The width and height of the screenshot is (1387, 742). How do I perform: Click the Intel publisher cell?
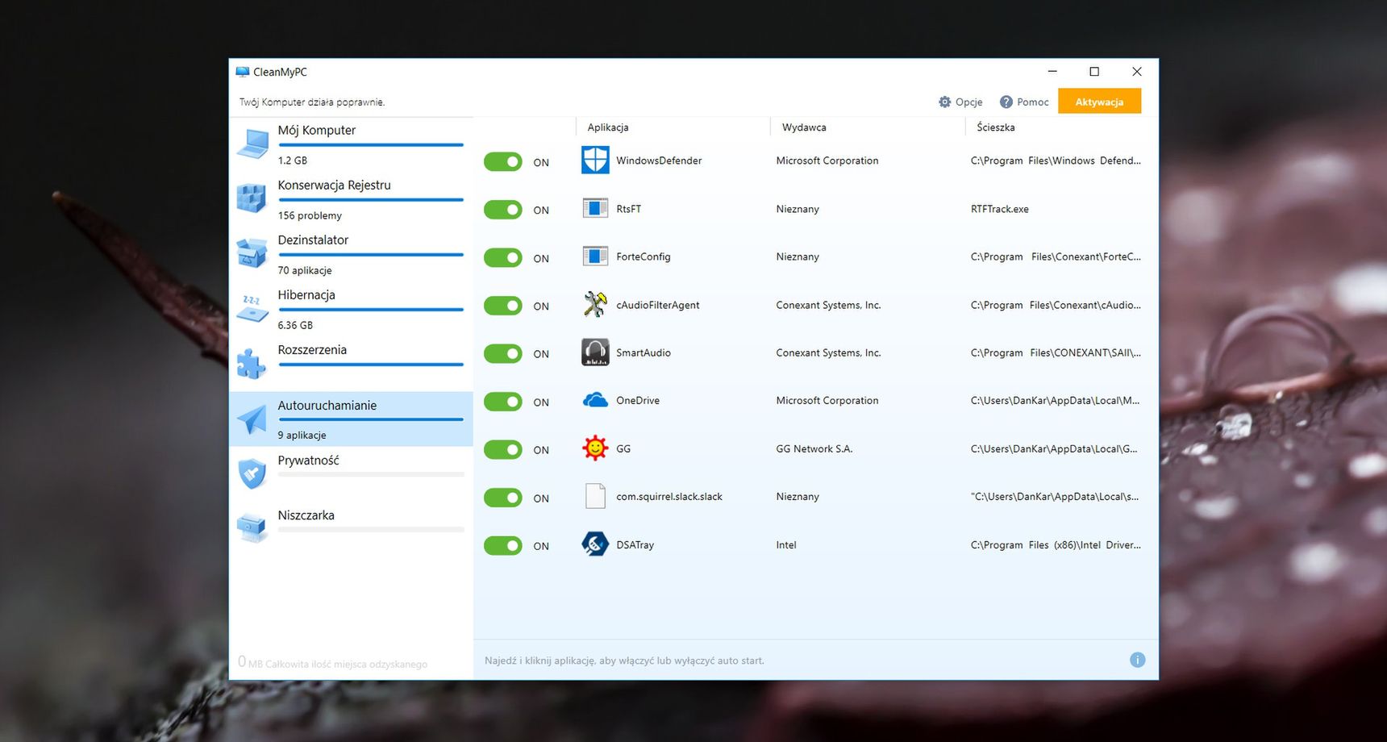pyautogui.click(x=786, y=545)
